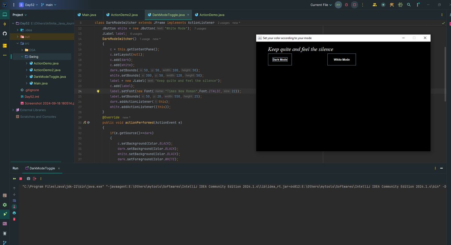Clear console with red trash icon
This screenshot has width=451, height=245.
[x=15, y=219]
